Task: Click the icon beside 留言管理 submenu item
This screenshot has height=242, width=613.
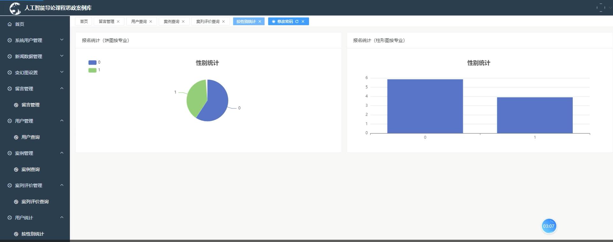Action: (16, 105)
